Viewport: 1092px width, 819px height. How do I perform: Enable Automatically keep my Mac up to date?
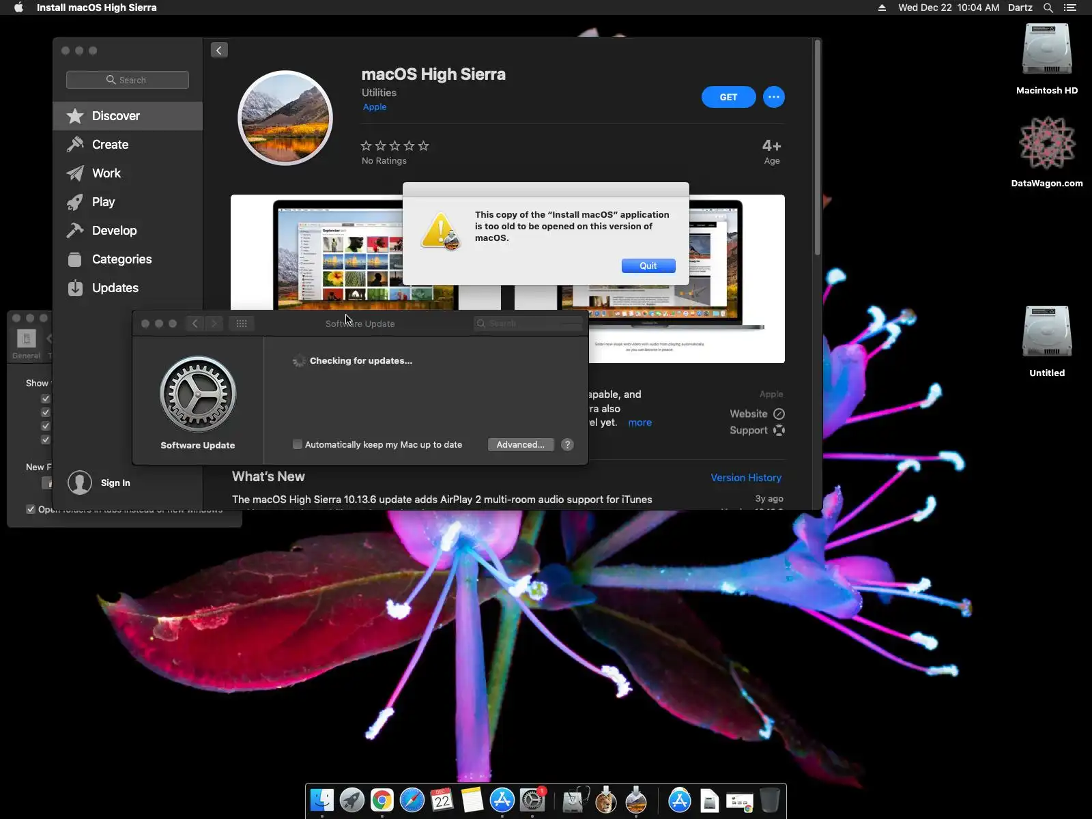pos(298,445)
